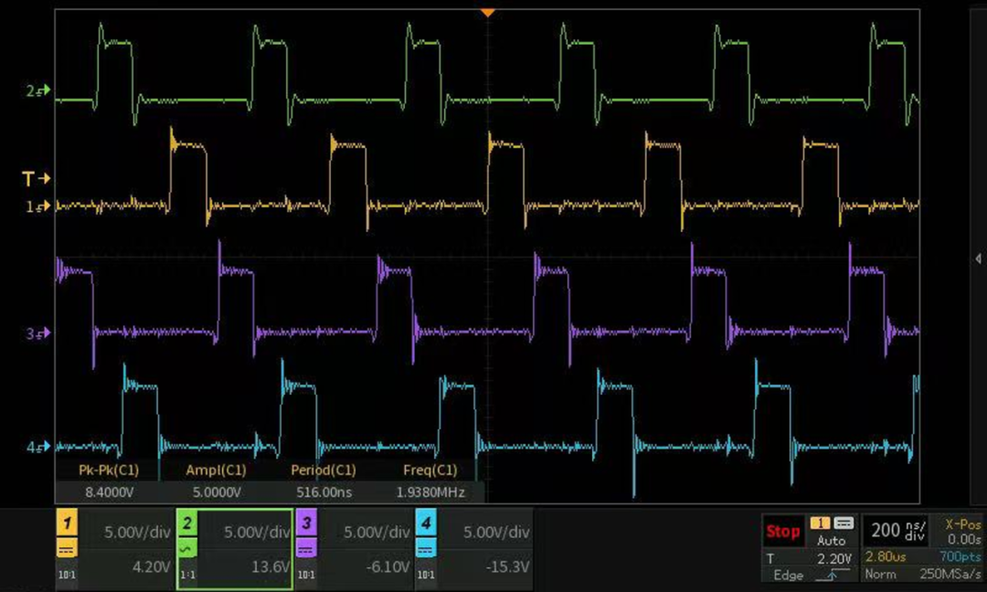Select the Pk-Pk(C1) measurement header

pos(108,470)
